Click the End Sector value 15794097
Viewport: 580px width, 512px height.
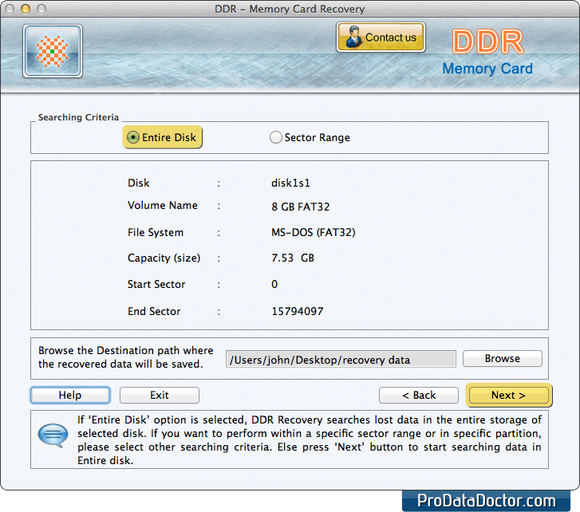click(298, 311)
